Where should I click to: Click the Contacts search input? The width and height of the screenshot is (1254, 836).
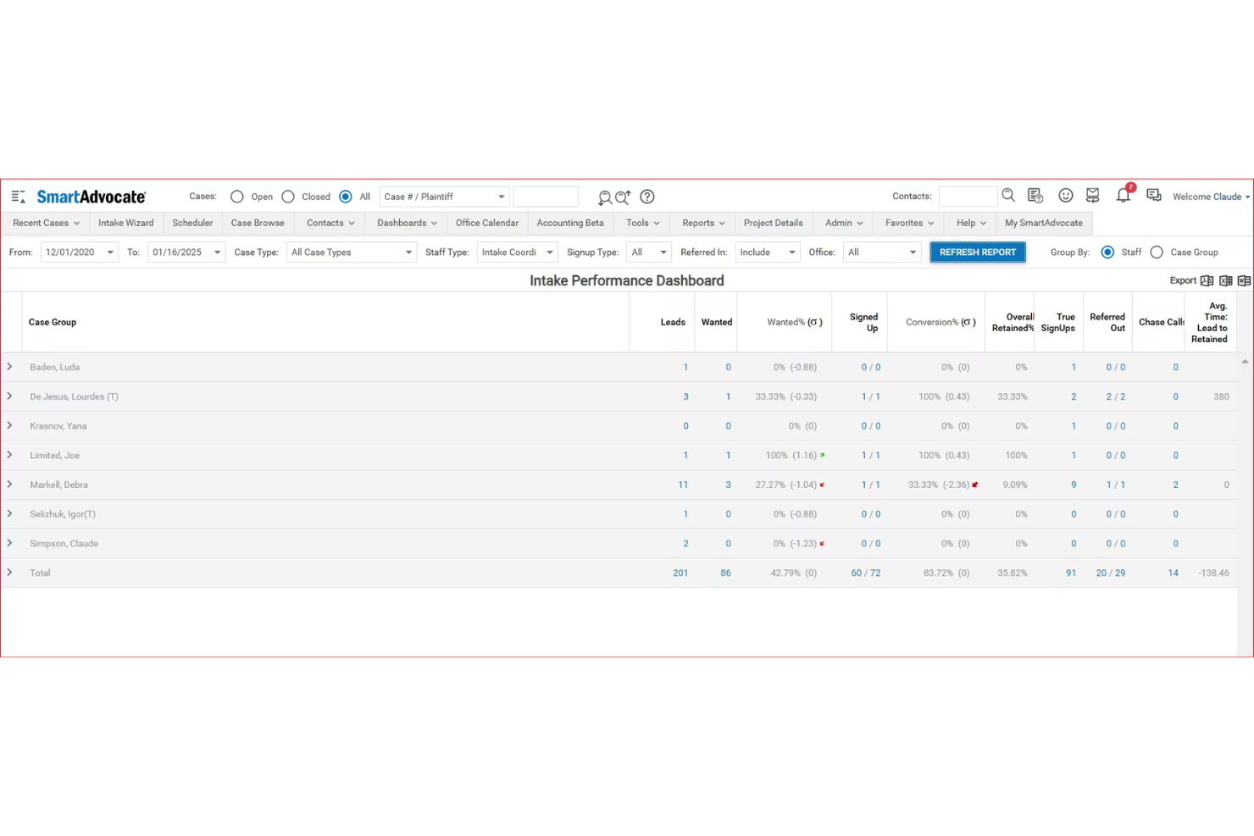tap(968, 197)
